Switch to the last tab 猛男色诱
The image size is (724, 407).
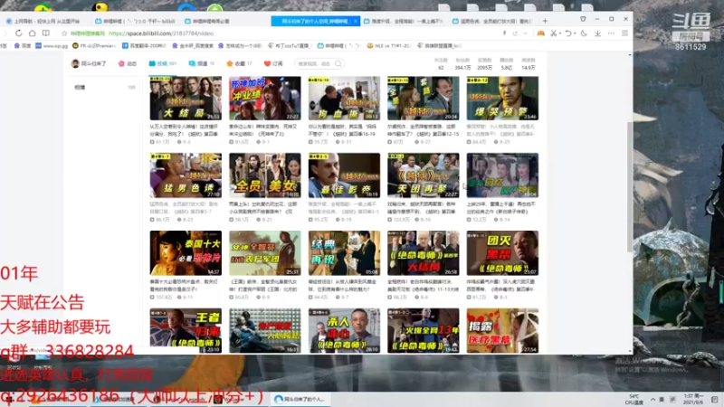click(492, 21)
